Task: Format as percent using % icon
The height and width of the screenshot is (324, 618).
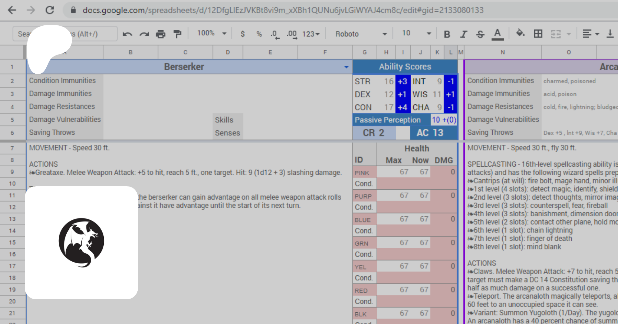Action: click(x=259, y=34)
